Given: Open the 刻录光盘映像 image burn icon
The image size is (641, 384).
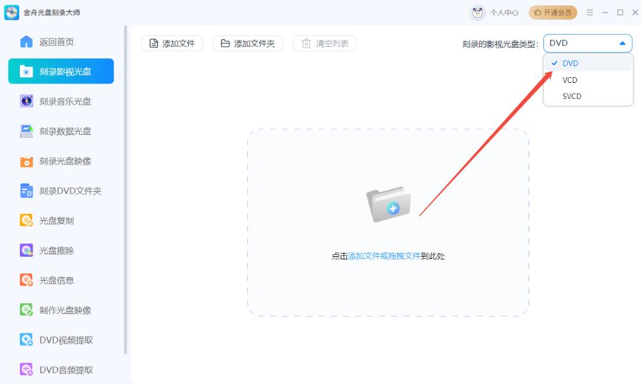Looking at the screenshot, I should tap(26, 161).
